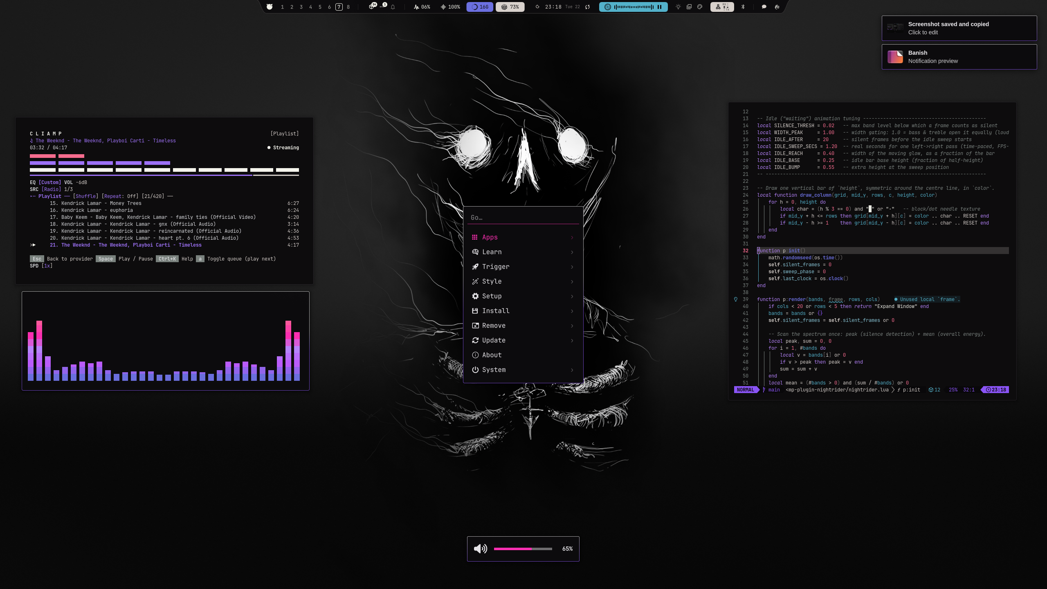The image size is (1047, 589).
Task: Pause playback from the top bar media module
Action: [659, 7]
